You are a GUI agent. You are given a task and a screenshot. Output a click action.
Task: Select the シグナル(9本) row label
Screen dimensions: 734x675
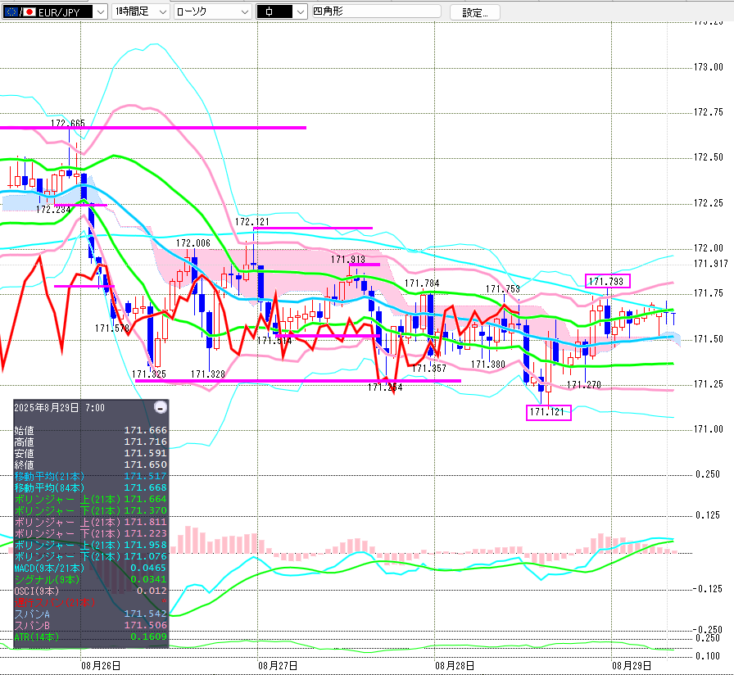click(48, 579)
